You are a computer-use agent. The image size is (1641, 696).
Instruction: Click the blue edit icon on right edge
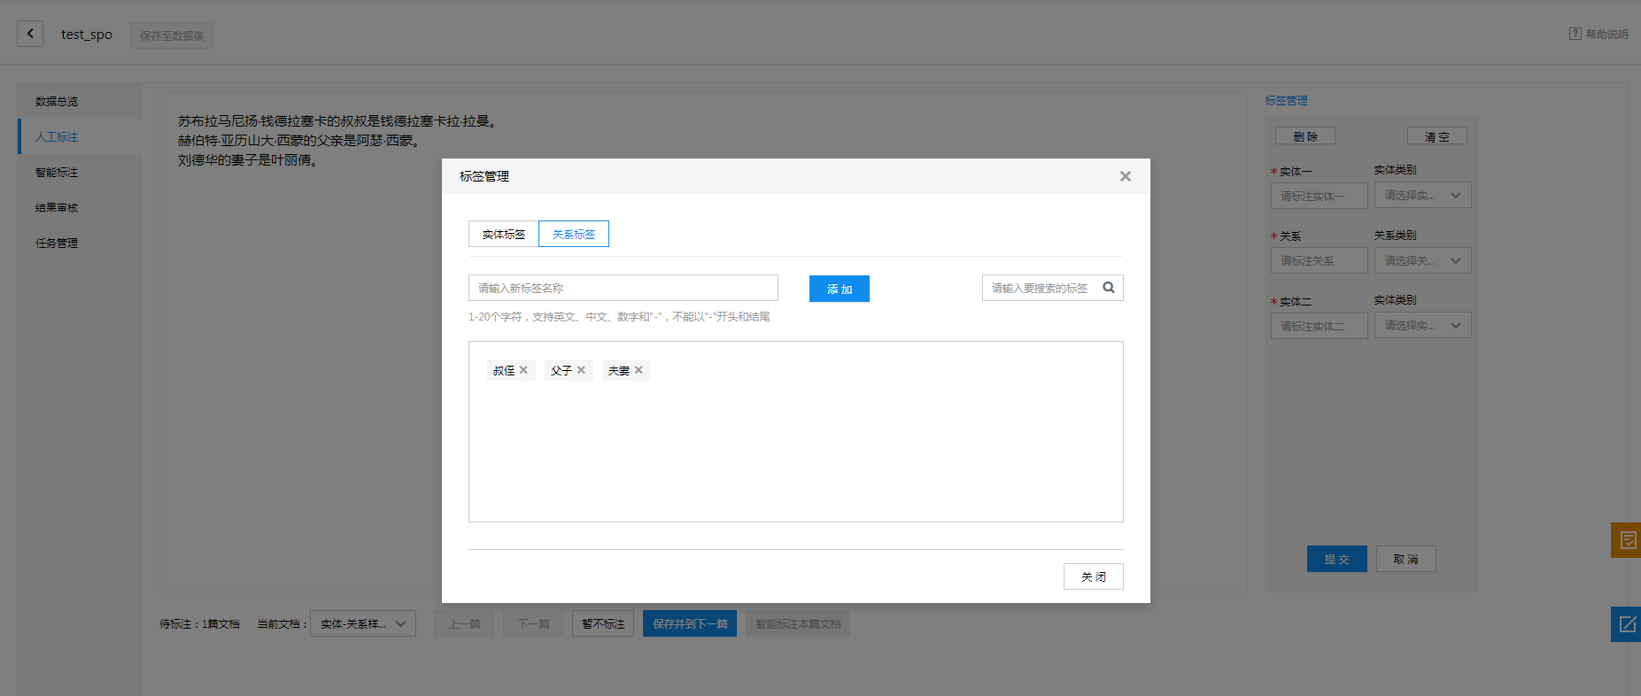[x=1627, y=624]
